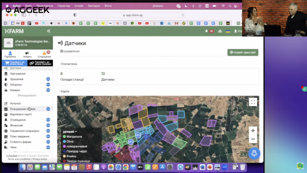This screenshot has width=307, height=173.
Task: Change language via Ukrainian flag icon
Action: click(228, 31)
